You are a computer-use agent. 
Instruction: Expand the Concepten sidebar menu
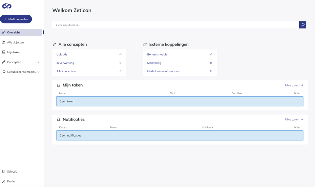38,62
